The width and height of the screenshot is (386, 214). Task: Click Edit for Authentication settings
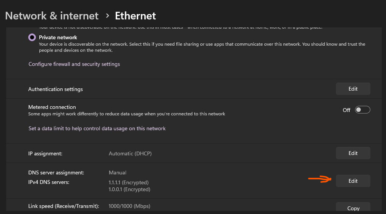coord(353,89)
